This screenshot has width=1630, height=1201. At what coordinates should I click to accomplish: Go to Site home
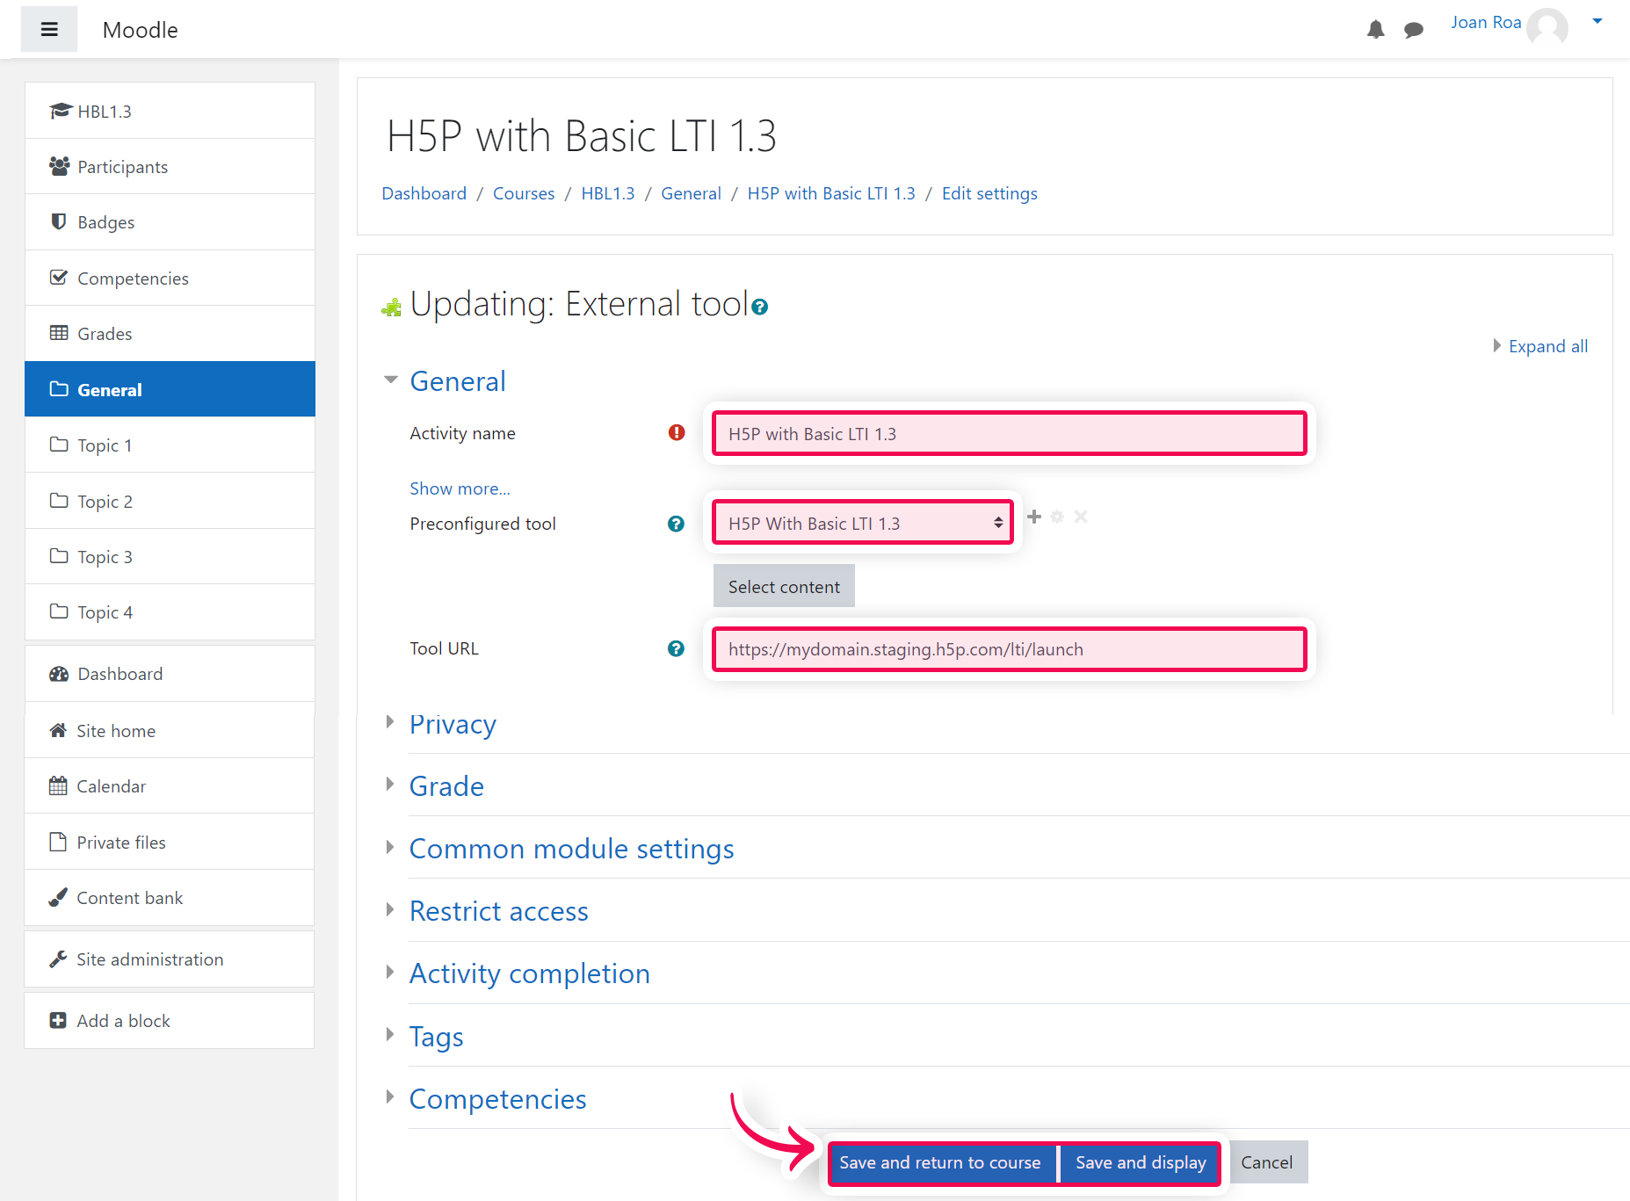coord(170,731)
